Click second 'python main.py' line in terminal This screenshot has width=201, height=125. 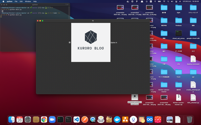16,15
